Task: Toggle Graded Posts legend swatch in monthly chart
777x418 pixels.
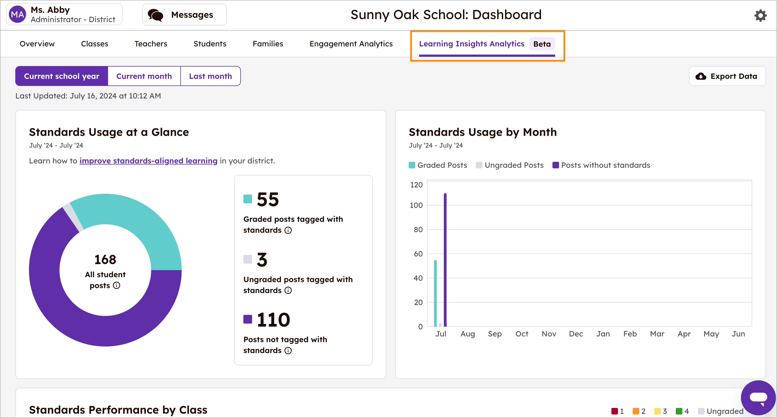Action: (412, 165)
